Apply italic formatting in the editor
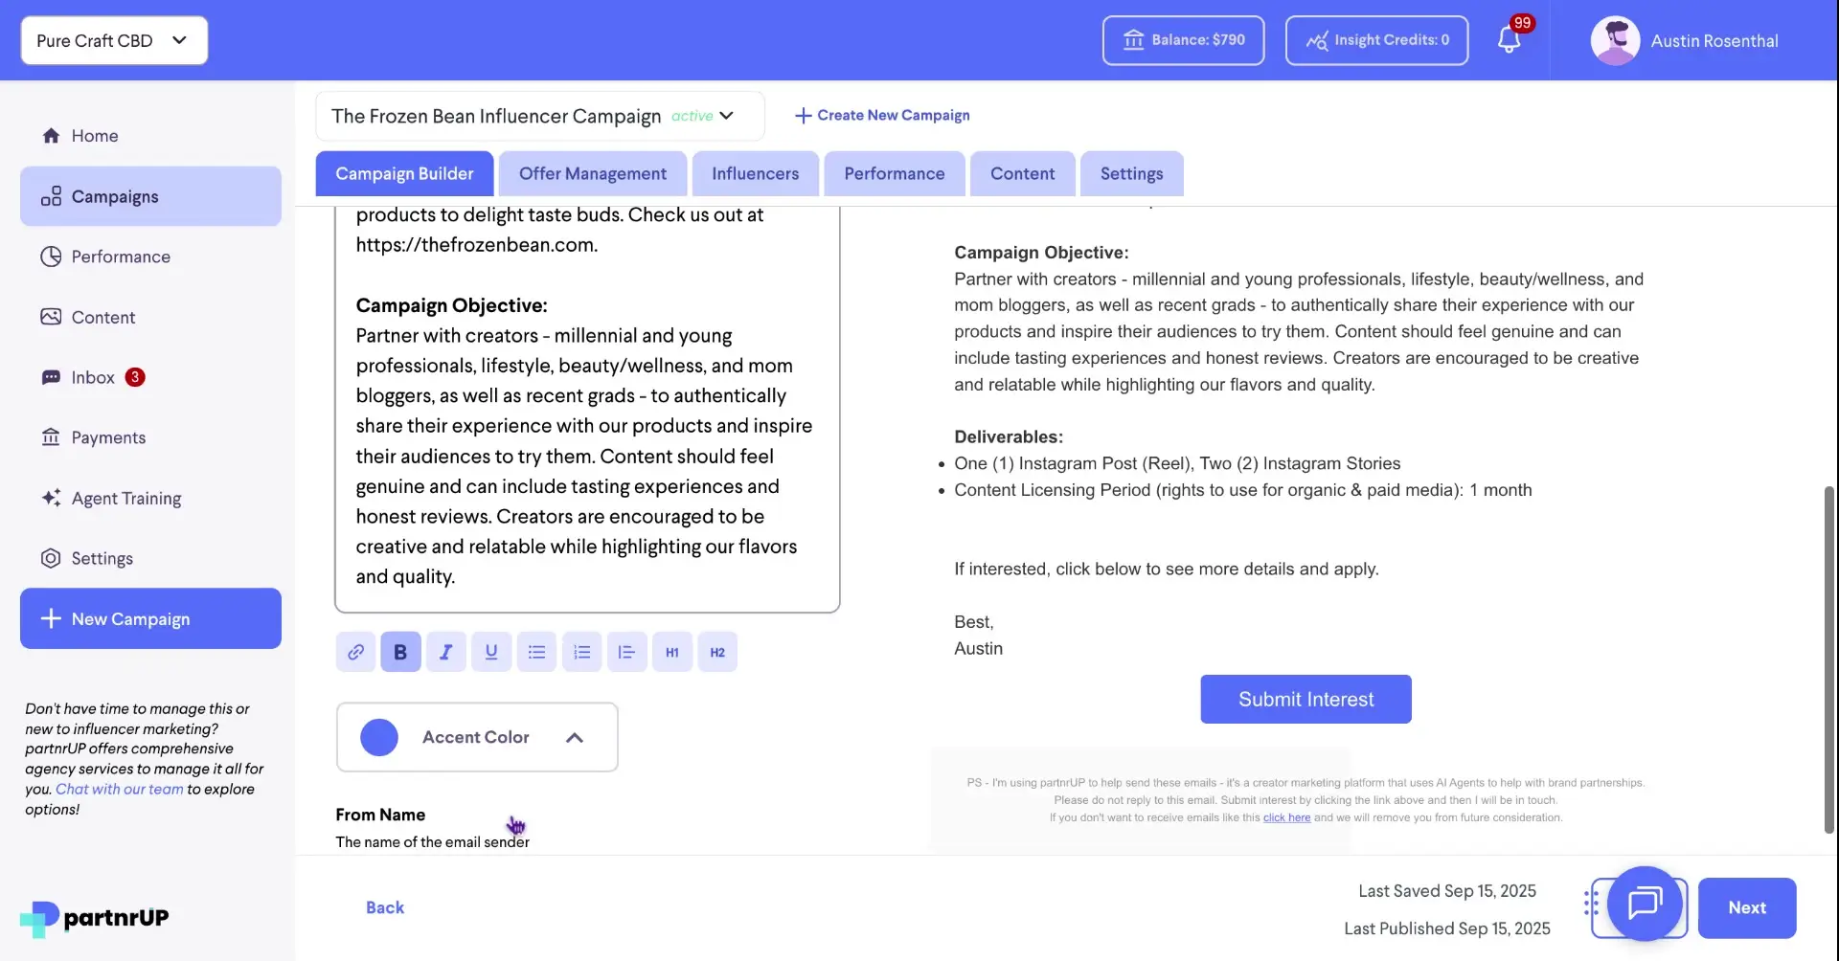Viewport: 1839px width, 961px height. coord(445,651)
